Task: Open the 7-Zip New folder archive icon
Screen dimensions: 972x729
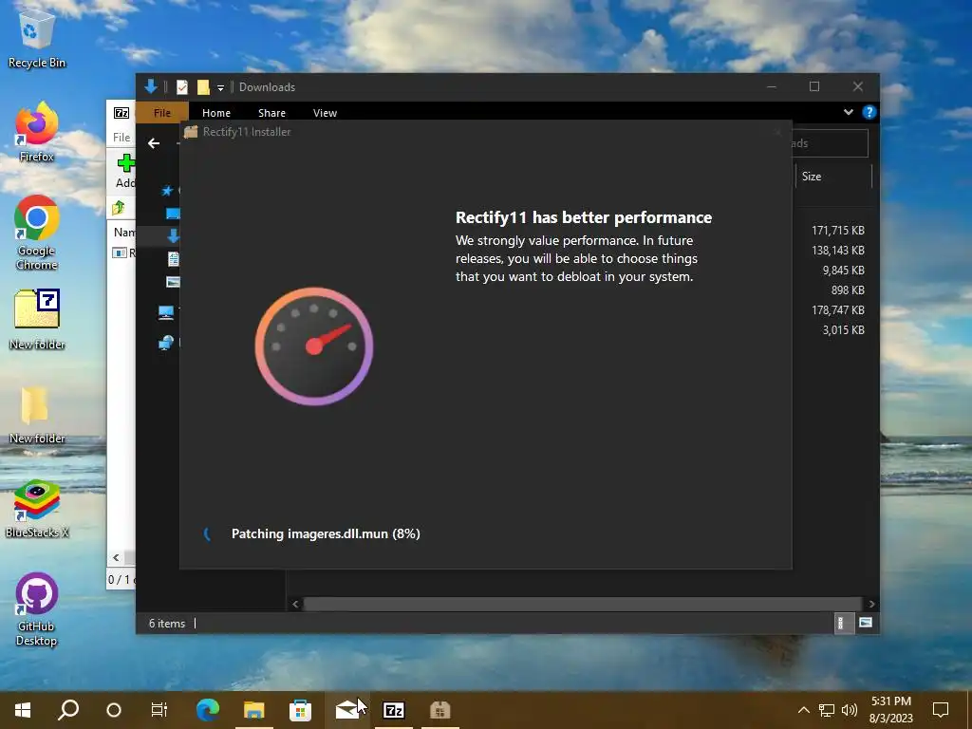Action: [37, 319]
